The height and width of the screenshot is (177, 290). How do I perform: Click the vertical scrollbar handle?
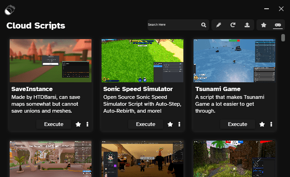(283, 38)
